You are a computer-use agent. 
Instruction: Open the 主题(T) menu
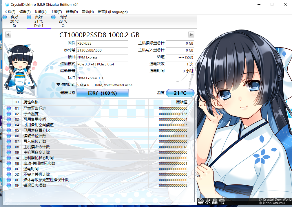tap(56, 12)
